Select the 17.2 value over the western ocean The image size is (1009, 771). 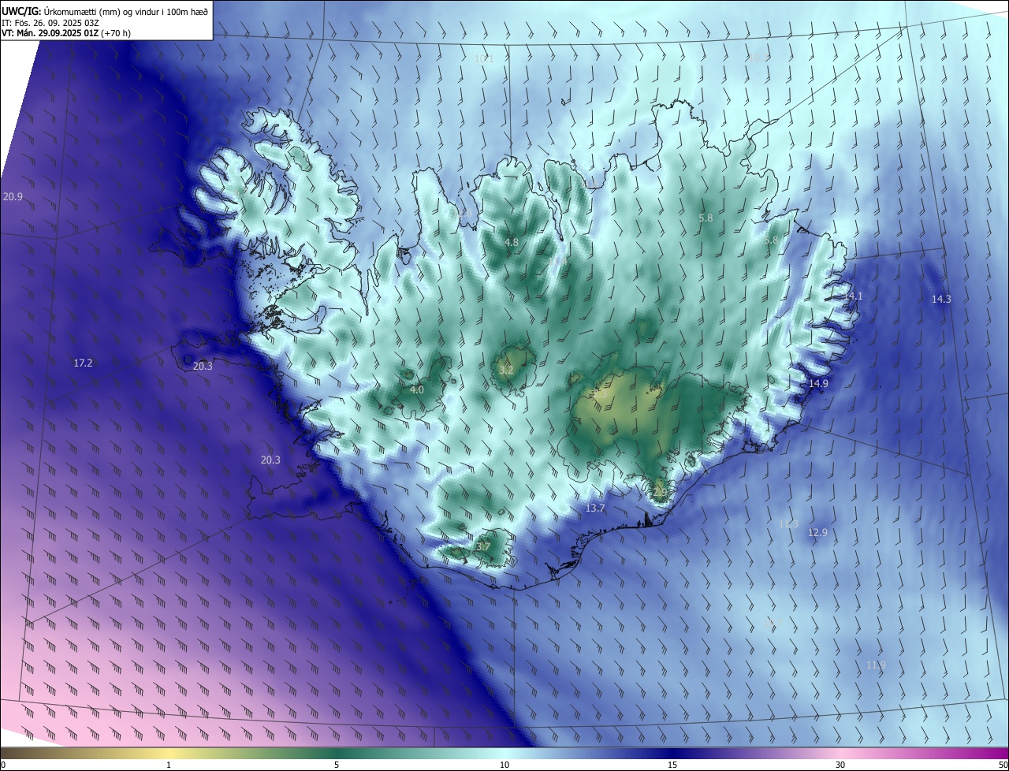(x=83, y=363)
